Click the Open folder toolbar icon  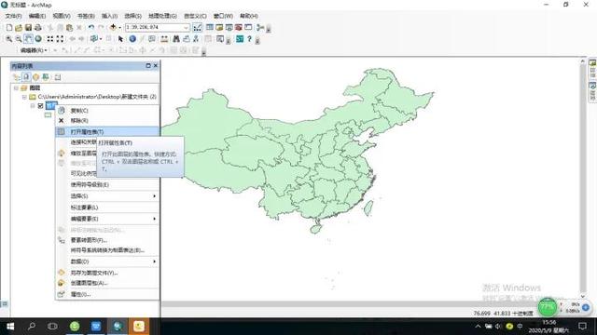(19, 27)
